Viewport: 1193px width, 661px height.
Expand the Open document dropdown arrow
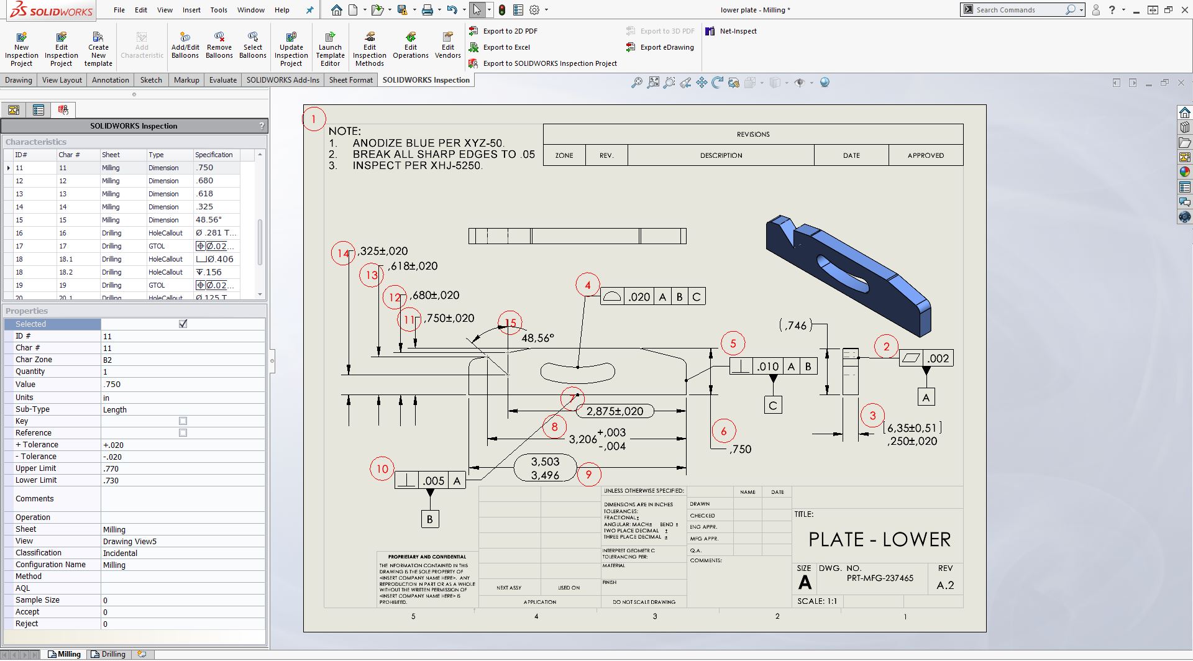[389, 10]
